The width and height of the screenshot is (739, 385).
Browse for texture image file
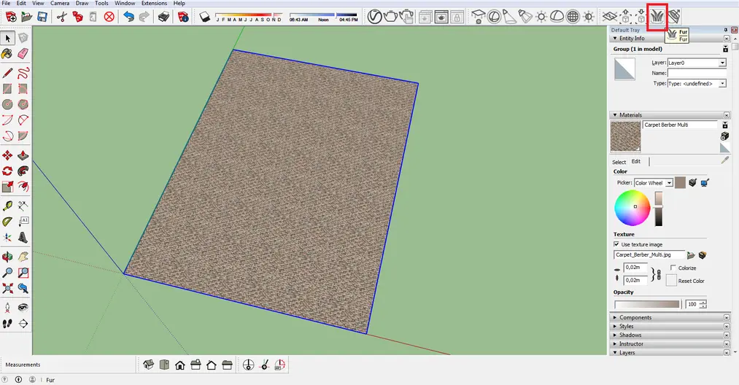[691, 255]
